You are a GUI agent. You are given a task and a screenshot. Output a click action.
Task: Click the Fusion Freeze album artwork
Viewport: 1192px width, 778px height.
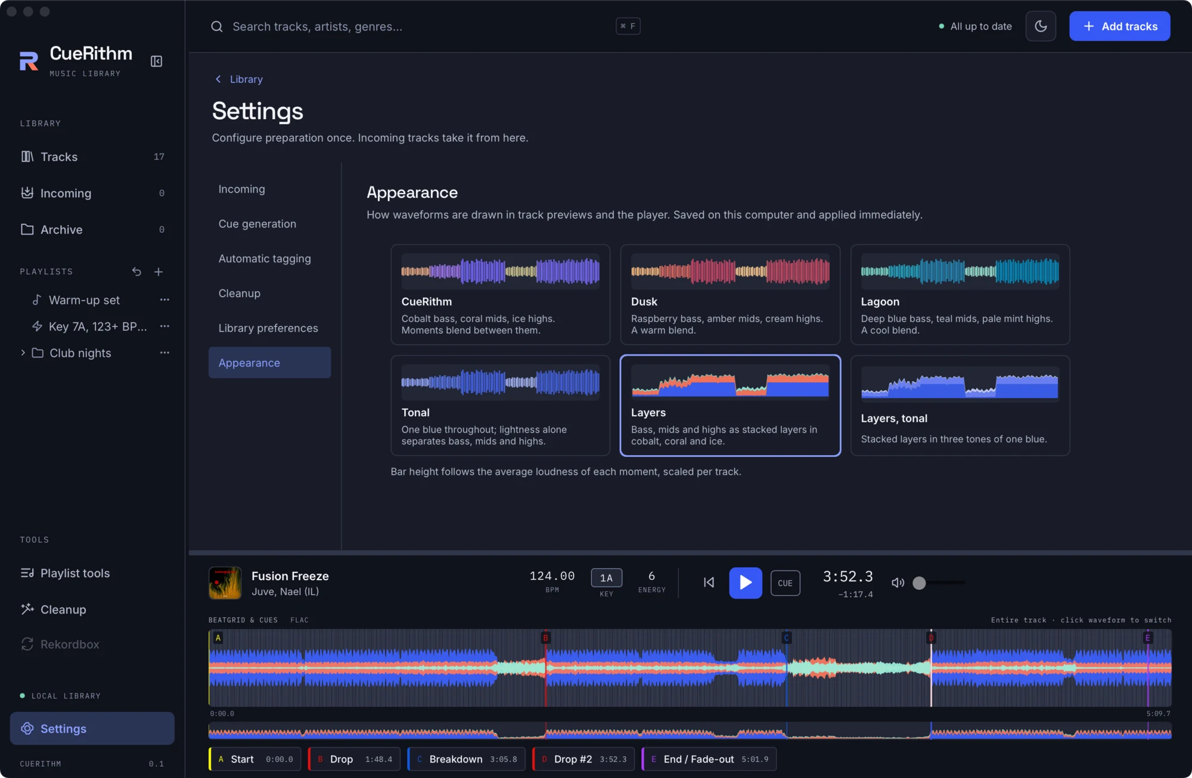tap(225, 583)
